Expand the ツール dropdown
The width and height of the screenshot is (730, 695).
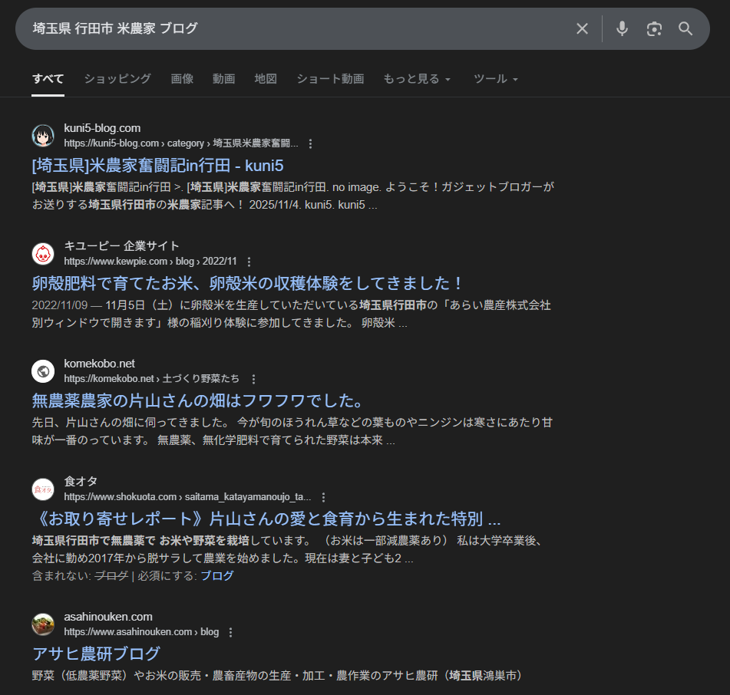click(x=496, y=78)
